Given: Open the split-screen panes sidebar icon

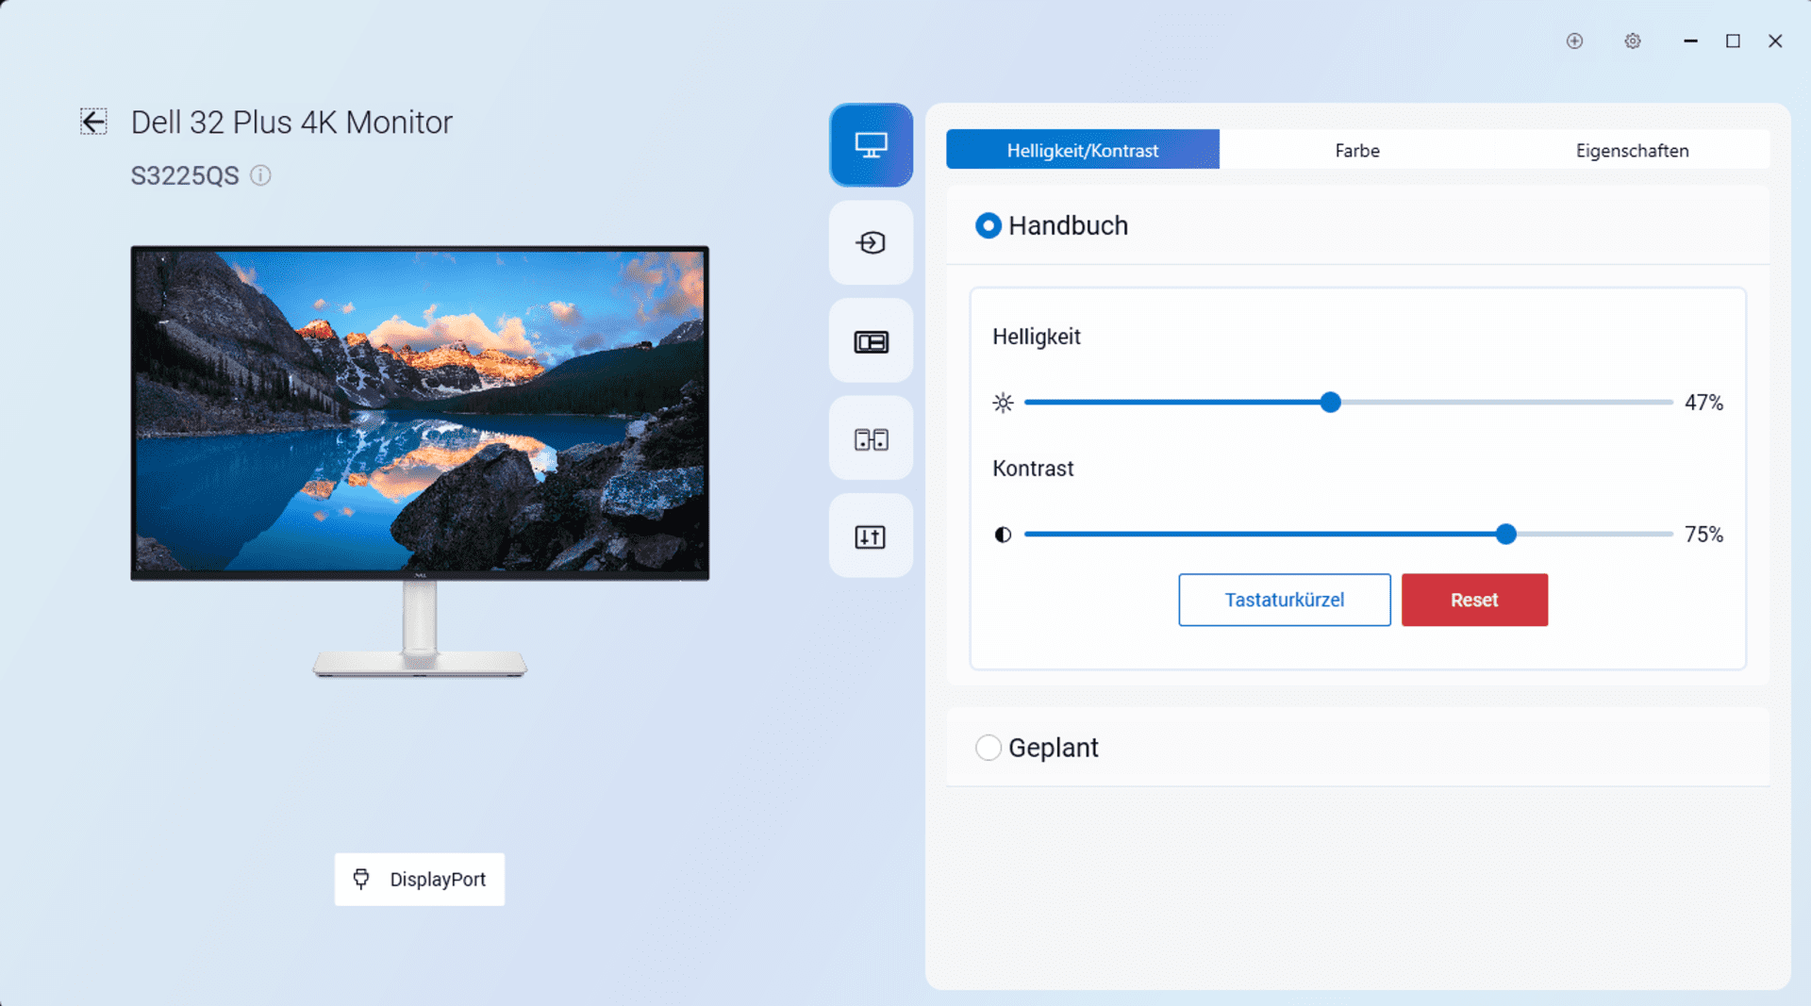Looking at the screenshot, I should click(871, 439).
